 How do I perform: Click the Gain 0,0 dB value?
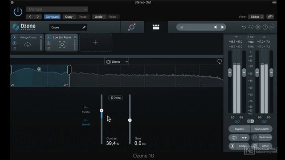140,143
